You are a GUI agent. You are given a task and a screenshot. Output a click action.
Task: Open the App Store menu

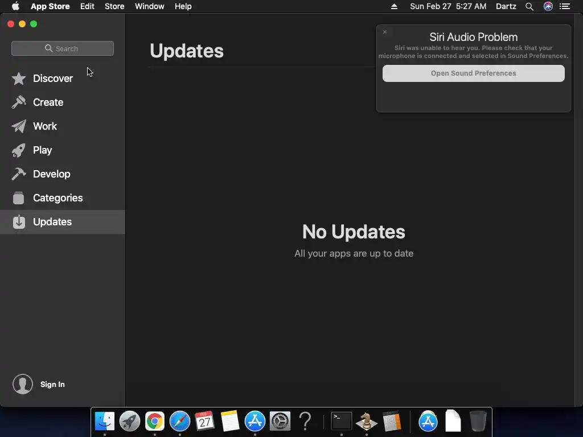(50, 6)
